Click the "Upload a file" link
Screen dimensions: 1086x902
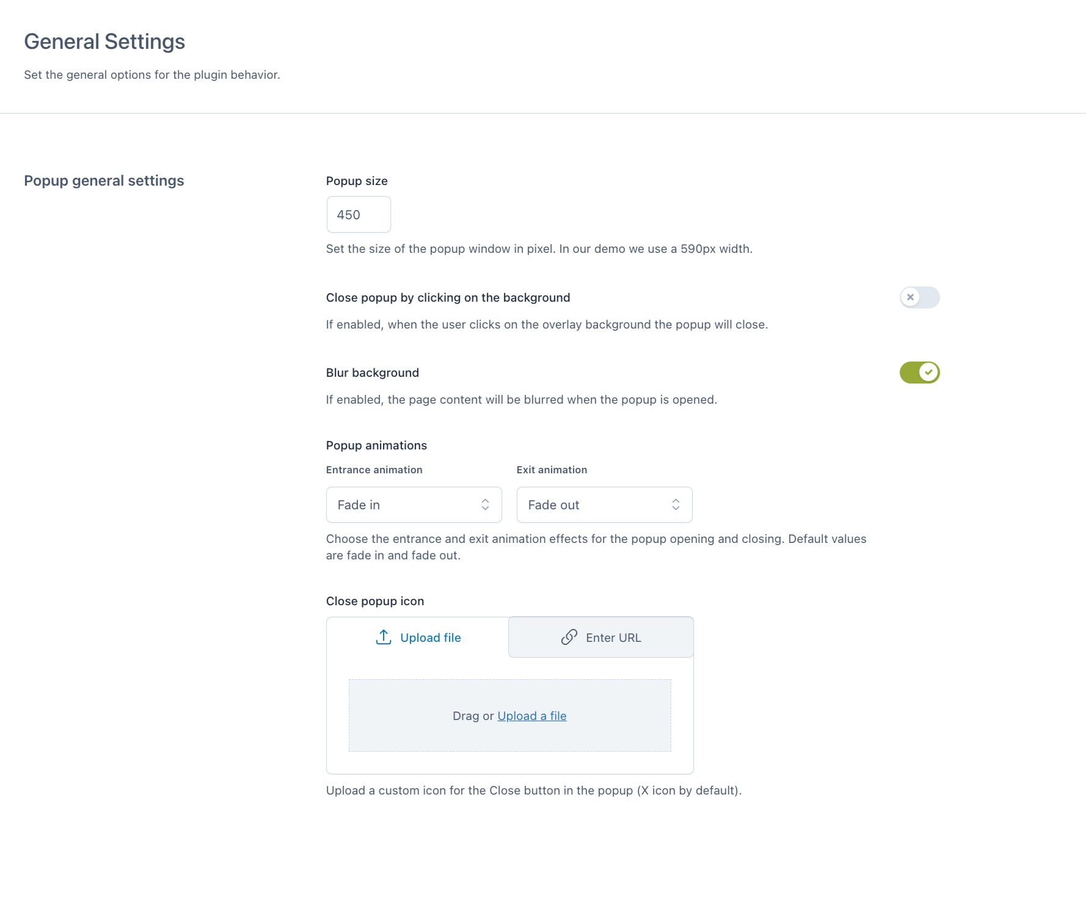pyautogui.click(x=532, y=716)
